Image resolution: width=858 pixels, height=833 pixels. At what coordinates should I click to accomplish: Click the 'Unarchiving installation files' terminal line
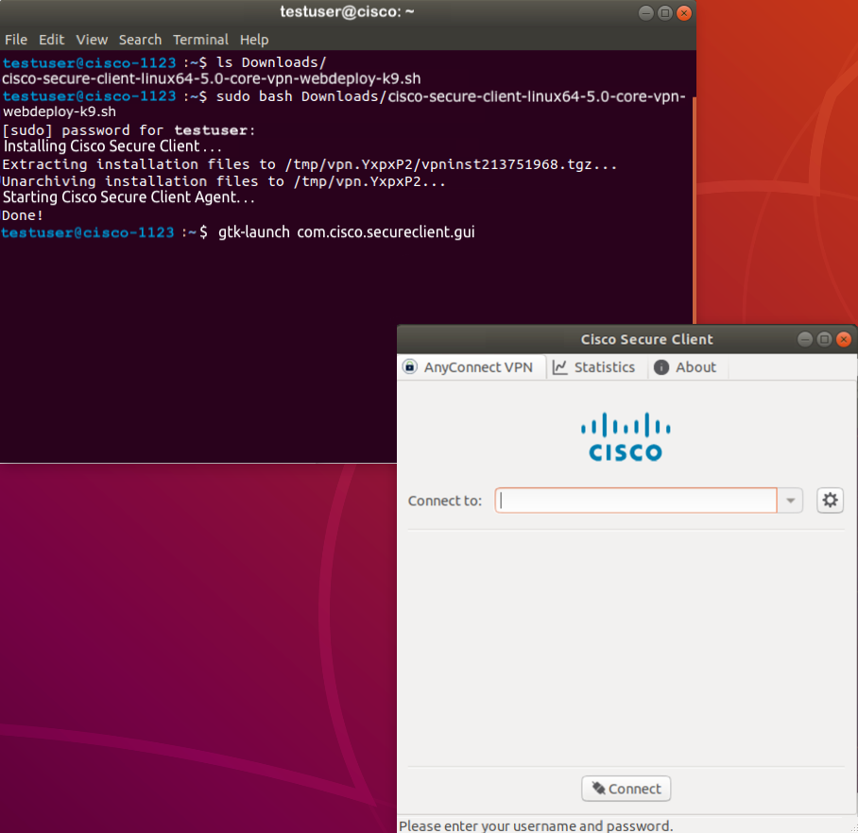click(224, 181)
